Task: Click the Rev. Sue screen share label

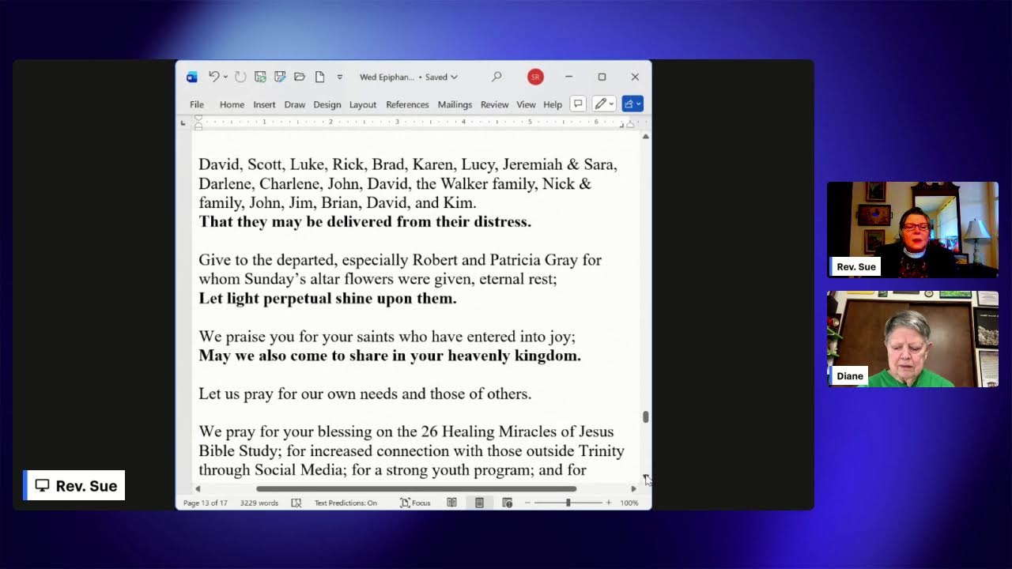Action: 75,486
